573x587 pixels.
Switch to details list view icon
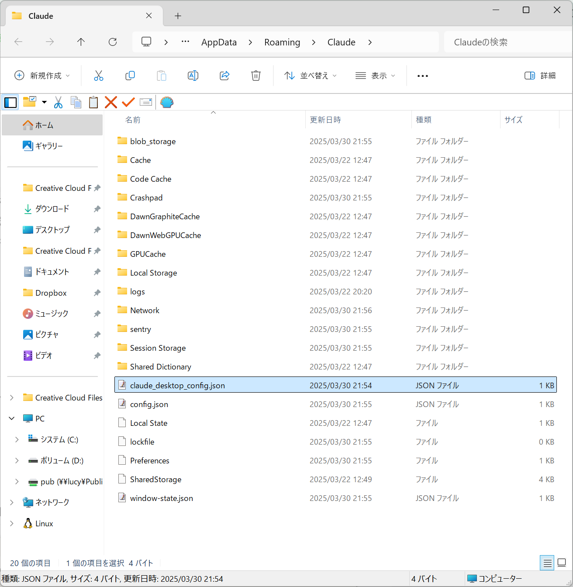547,563
